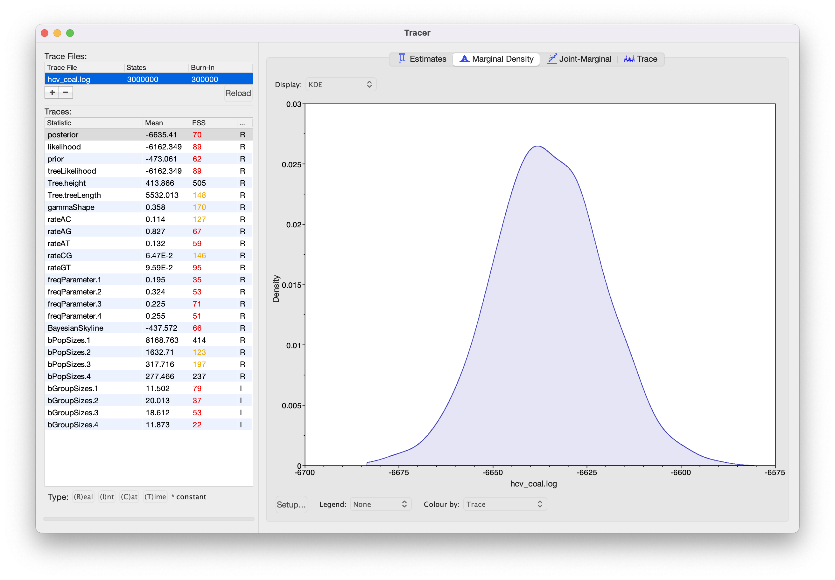Click the yellow minimize window button
Image resolution: width=835 pixels, height=580 pixels.
tap(57, 33)
